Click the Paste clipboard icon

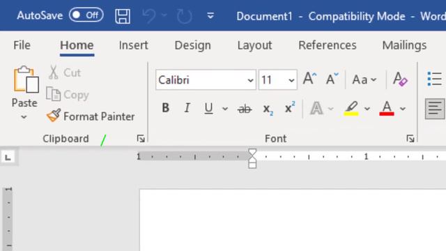coord(26,79)
